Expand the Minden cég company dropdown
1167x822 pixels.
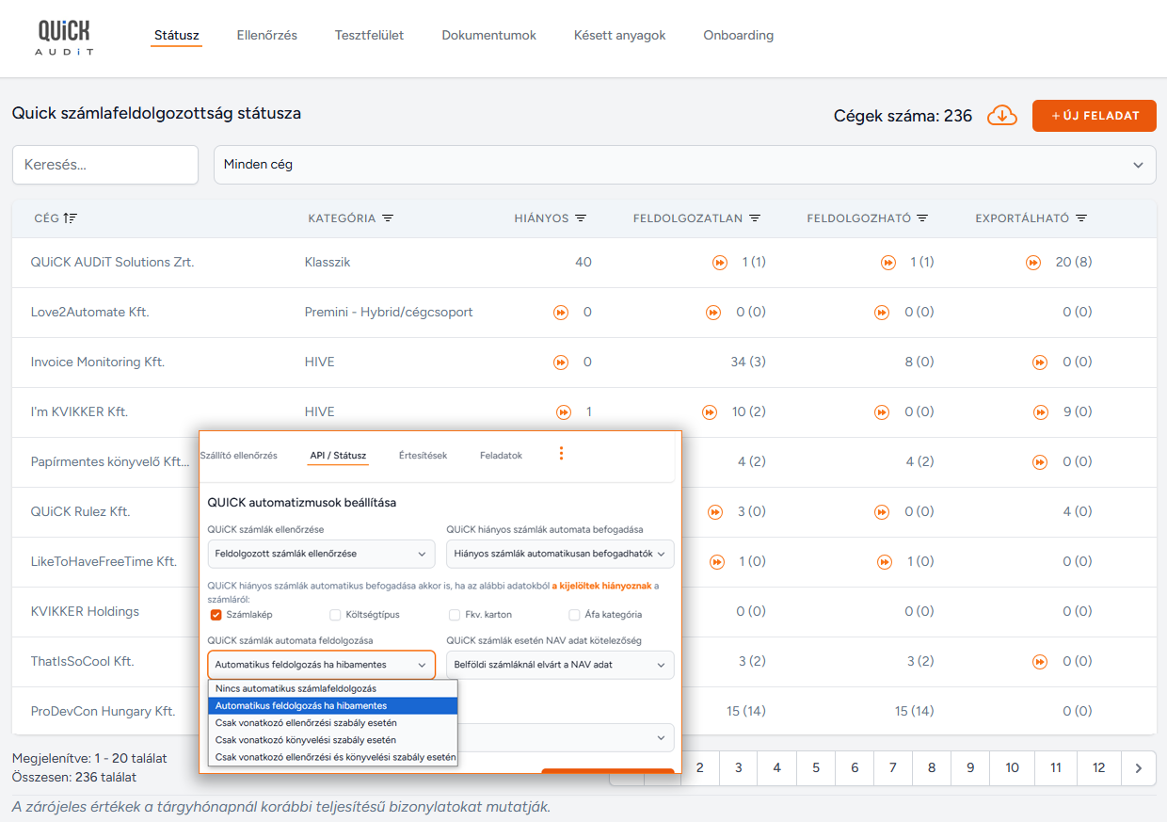(x=684, y=165)
